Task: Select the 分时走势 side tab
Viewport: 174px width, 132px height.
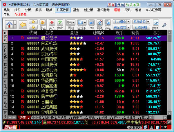Action: point(5,51)
